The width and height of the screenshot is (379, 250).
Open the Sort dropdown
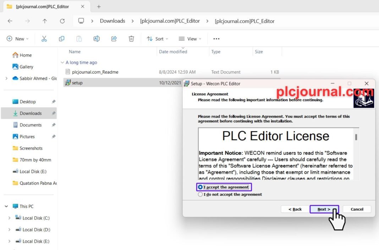pos(157,39)
